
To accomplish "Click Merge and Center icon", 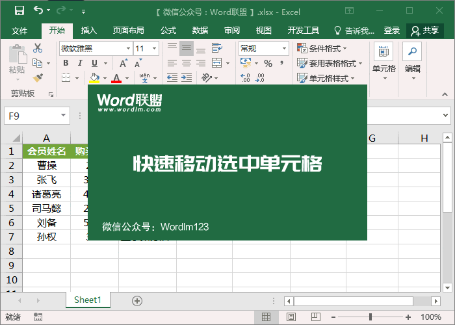I will [x=216, y=63].
